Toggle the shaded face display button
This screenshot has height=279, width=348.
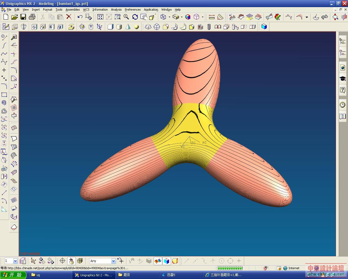point(158,261)
